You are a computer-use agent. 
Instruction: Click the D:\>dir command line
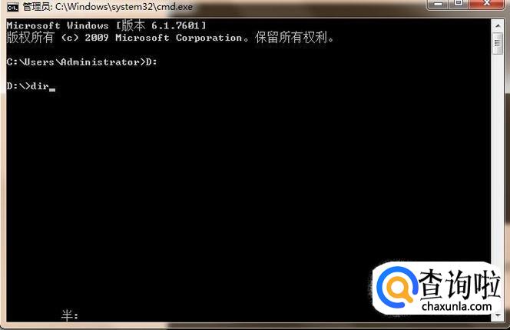click(x=31, y=86)
